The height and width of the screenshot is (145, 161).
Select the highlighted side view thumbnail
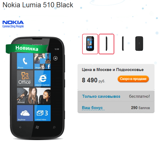[x=106, y=44]
